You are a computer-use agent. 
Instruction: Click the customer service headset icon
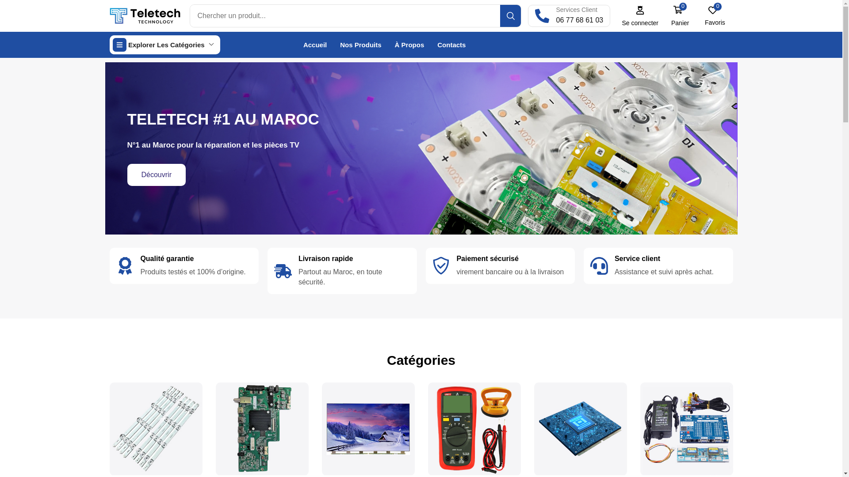coord(599,266)
